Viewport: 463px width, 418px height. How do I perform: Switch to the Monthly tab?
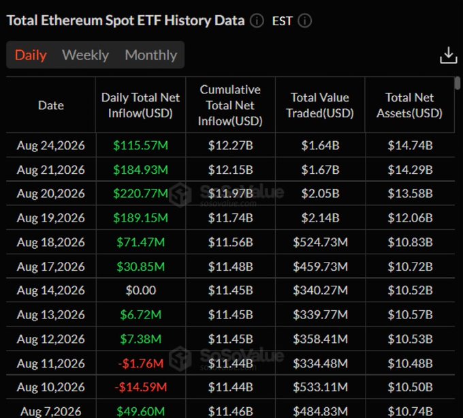point(151,55)
